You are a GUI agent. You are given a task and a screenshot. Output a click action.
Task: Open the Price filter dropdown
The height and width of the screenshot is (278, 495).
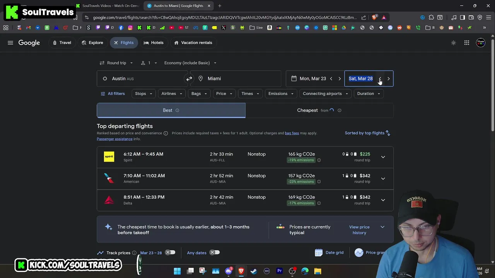[x=224, y=94]
